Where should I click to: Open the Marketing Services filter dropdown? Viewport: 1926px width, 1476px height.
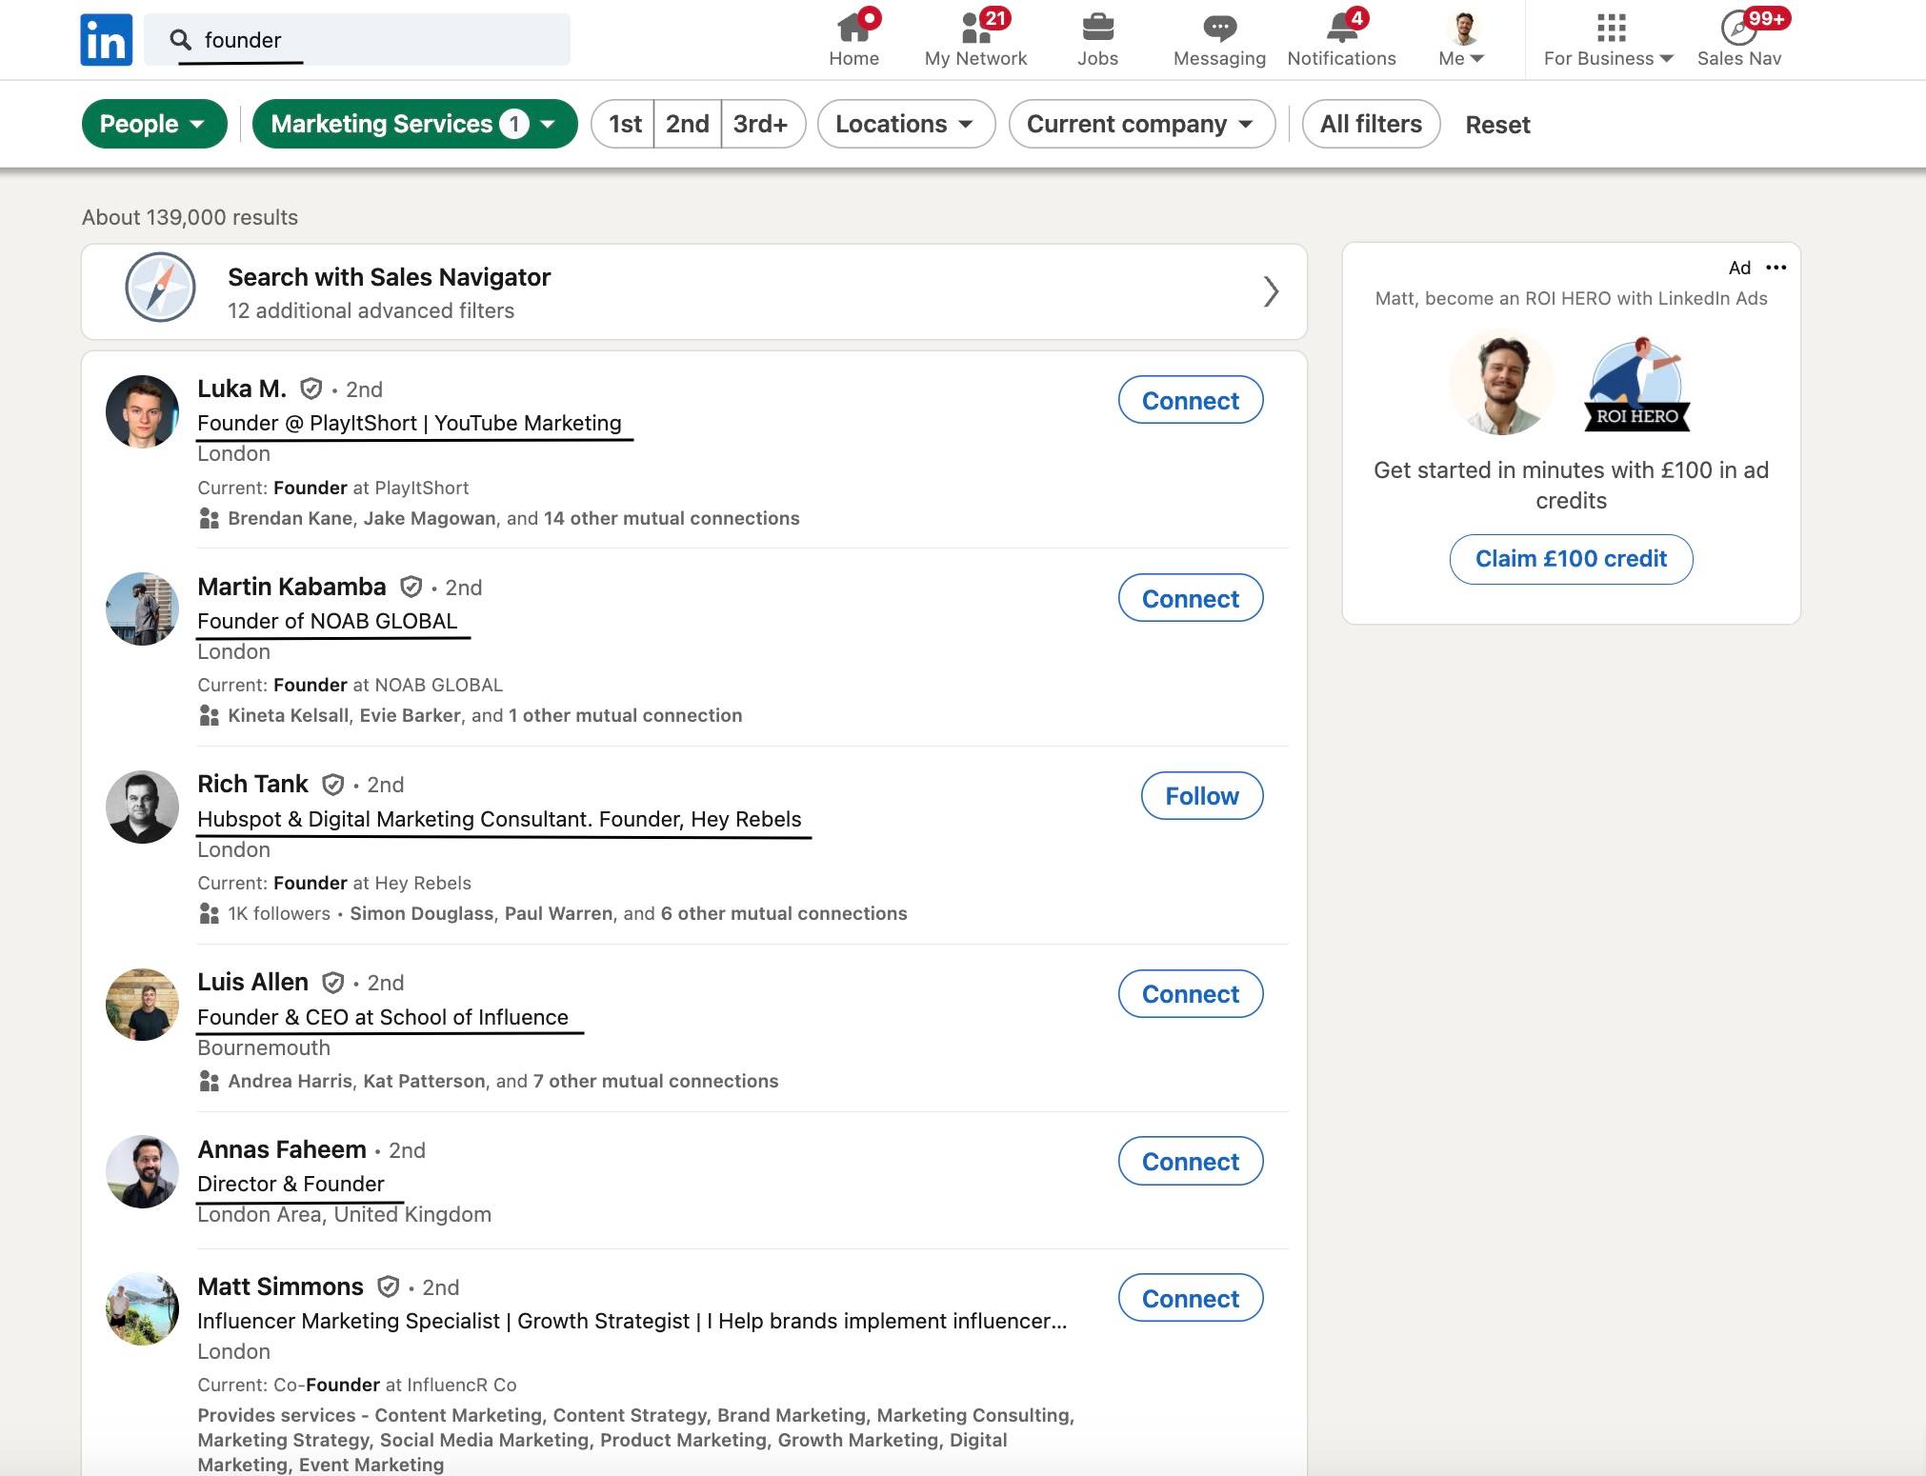tap(414, 124)
